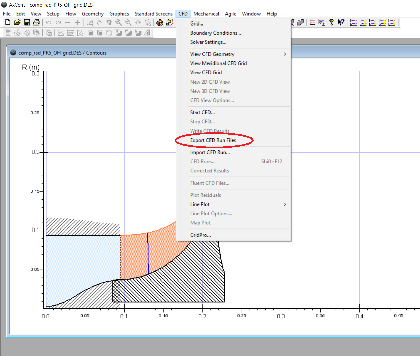Click the grayed Fluent CFD Files... entry

click(233, 183)
